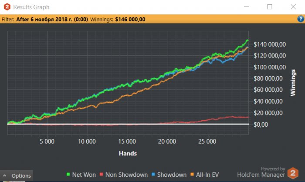Click the All-In EV legend label
Screen dimensions: 305x182
(x=207, y=175)
